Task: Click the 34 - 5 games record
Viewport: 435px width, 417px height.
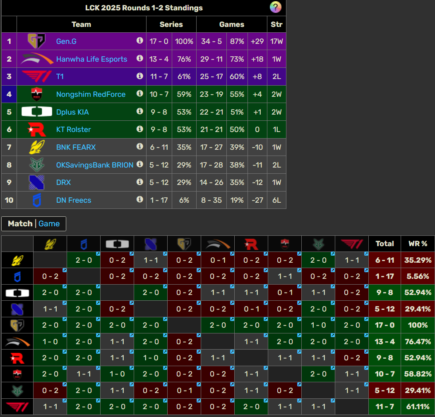Action: coord(211,41)
